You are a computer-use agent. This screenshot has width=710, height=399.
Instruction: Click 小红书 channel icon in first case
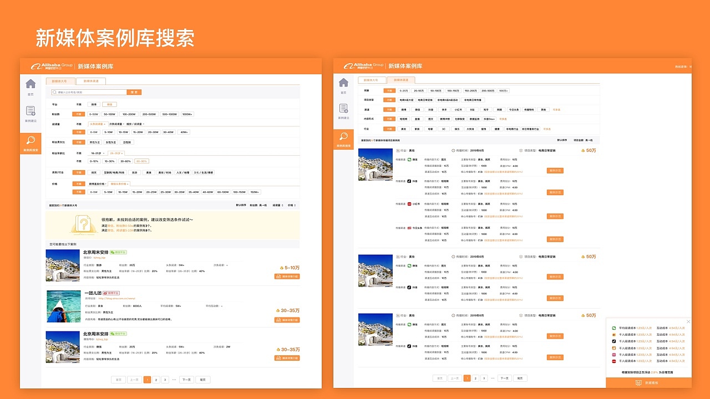click(409, 204)
